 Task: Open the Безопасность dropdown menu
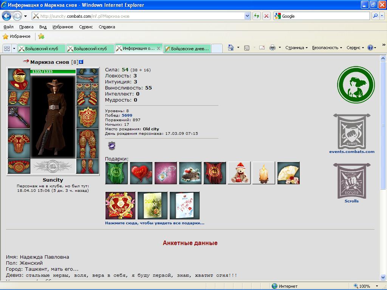pyautogui.click(x=327, y=48)
